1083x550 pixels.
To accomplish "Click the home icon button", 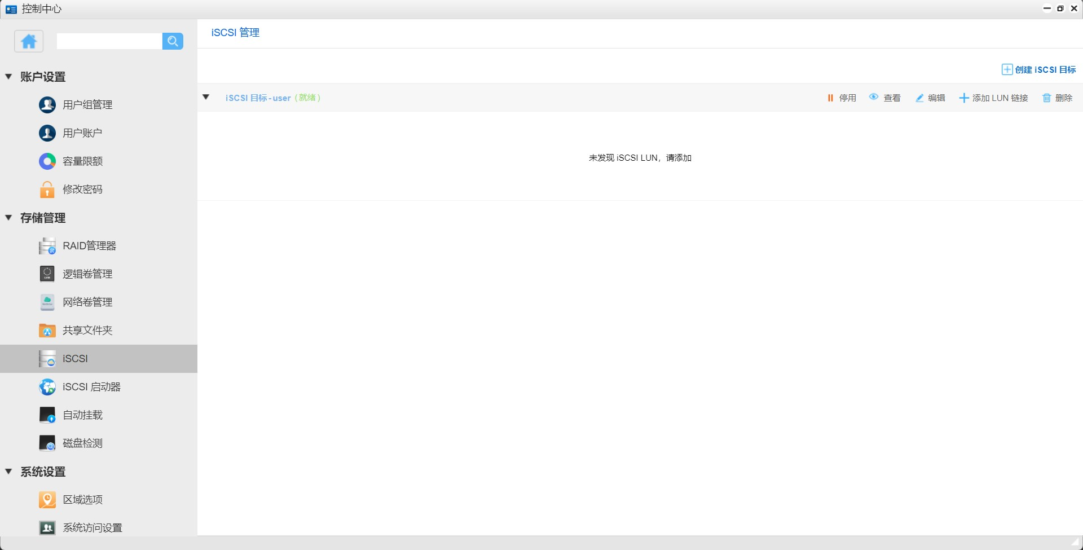I will (29, 41).
